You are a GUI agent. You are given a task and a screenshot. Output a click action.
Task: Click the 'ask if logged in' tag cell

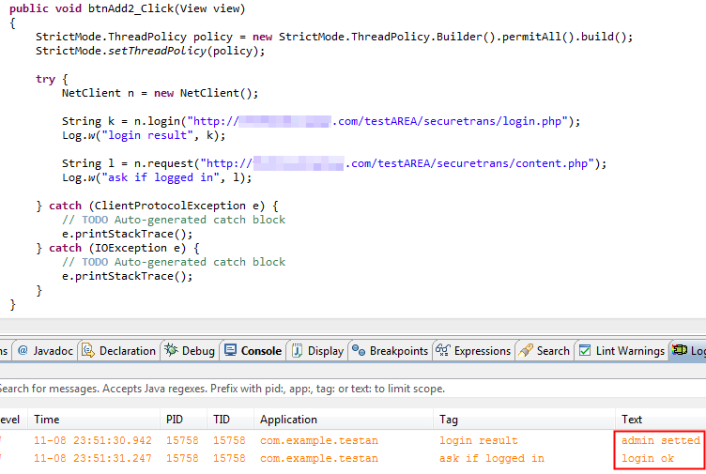point(492,458)
